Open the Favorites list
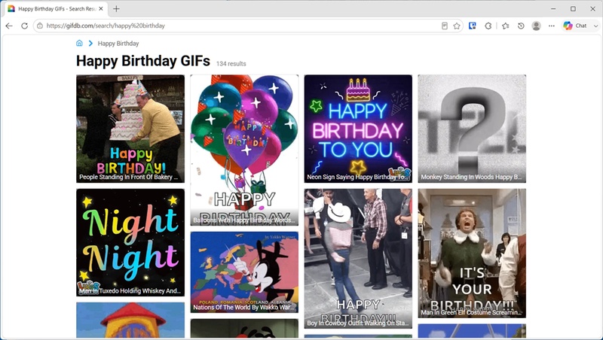Image resolution: width=603 pixels, height=340 pixels. pos(505,26)
